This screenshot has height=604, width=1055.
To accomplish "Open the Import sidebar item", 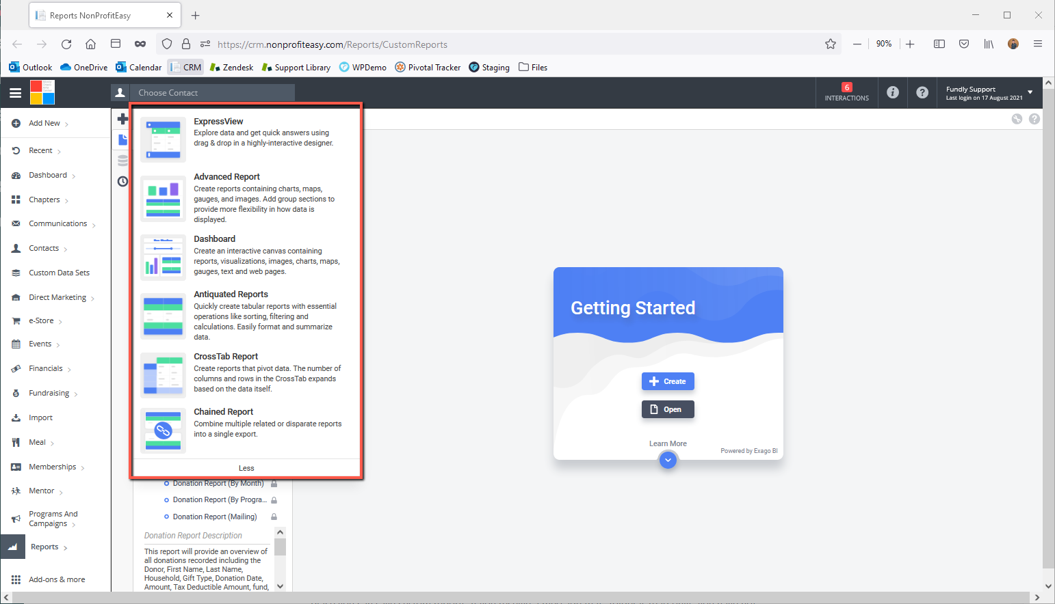I will point(40,417).
